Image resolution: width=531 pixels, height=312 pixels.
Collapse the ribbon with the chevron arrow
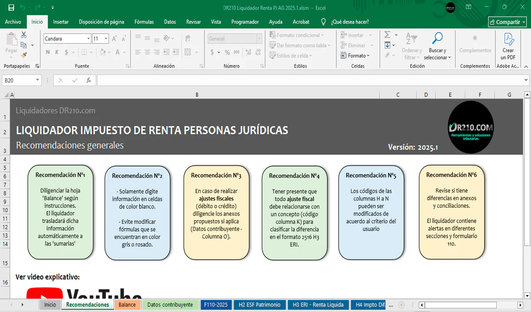[x=526, y=66]
